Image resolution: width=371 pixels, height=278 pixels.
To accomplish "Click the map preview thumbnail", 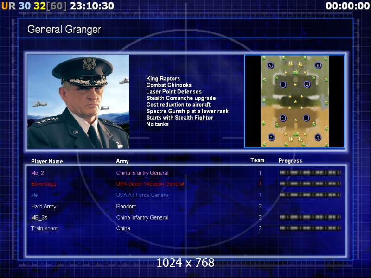I will pos(294,101).
